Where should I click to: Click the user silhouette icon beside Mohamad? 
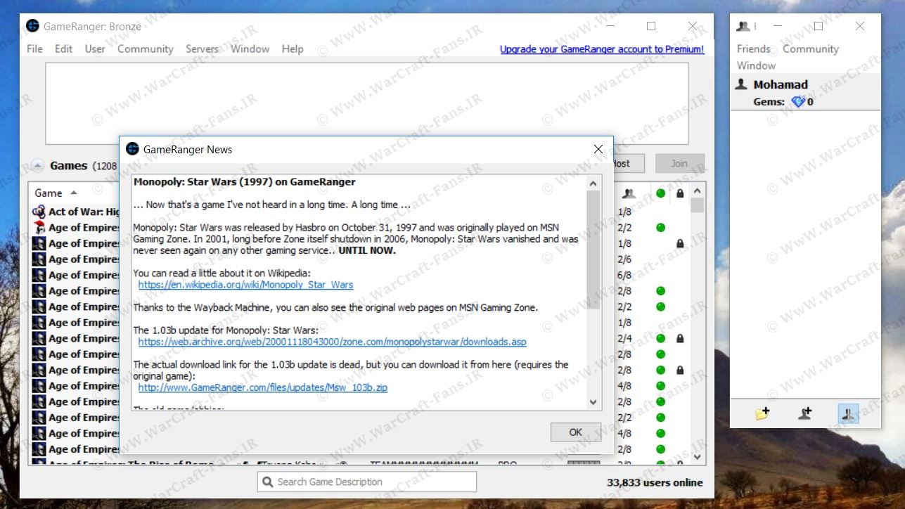point(741,84)
